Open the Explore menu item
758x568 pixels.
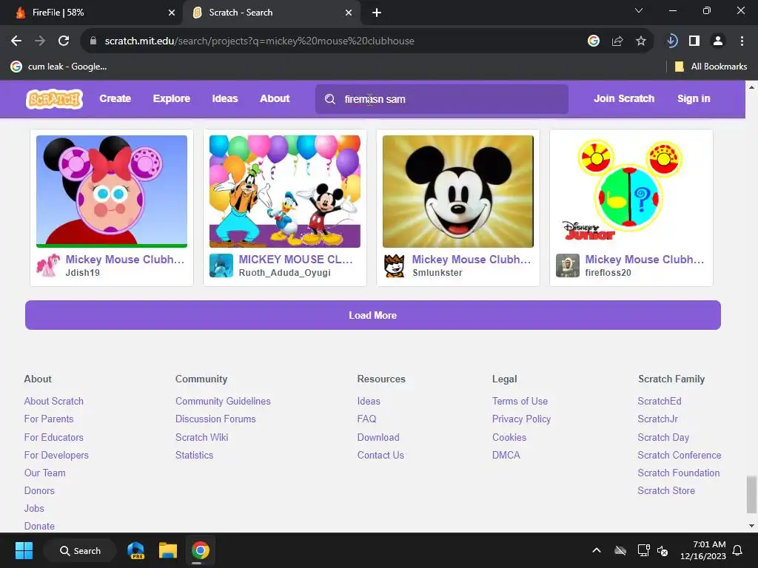pyautogui.click(x=172, y=98)
